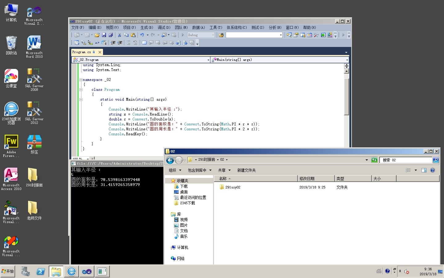Click the Display Object Member List icon
444x278 pixels.
click(76, 43)
